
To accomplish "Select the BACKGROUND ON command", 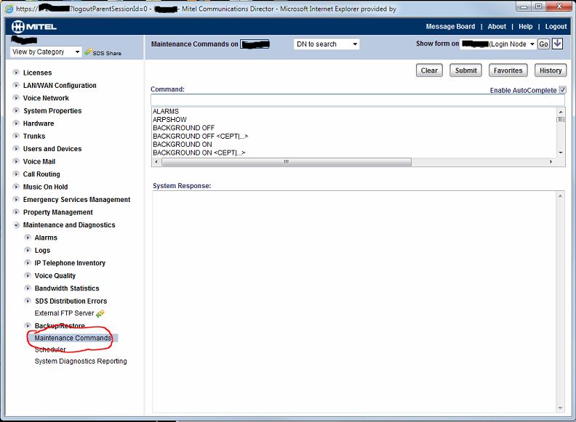I will [x=183, y=145].
